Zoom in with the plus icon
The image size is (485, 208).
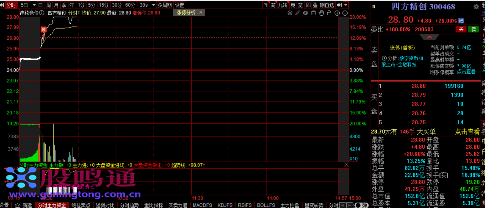pyautogui.click(x=337, y=13)
